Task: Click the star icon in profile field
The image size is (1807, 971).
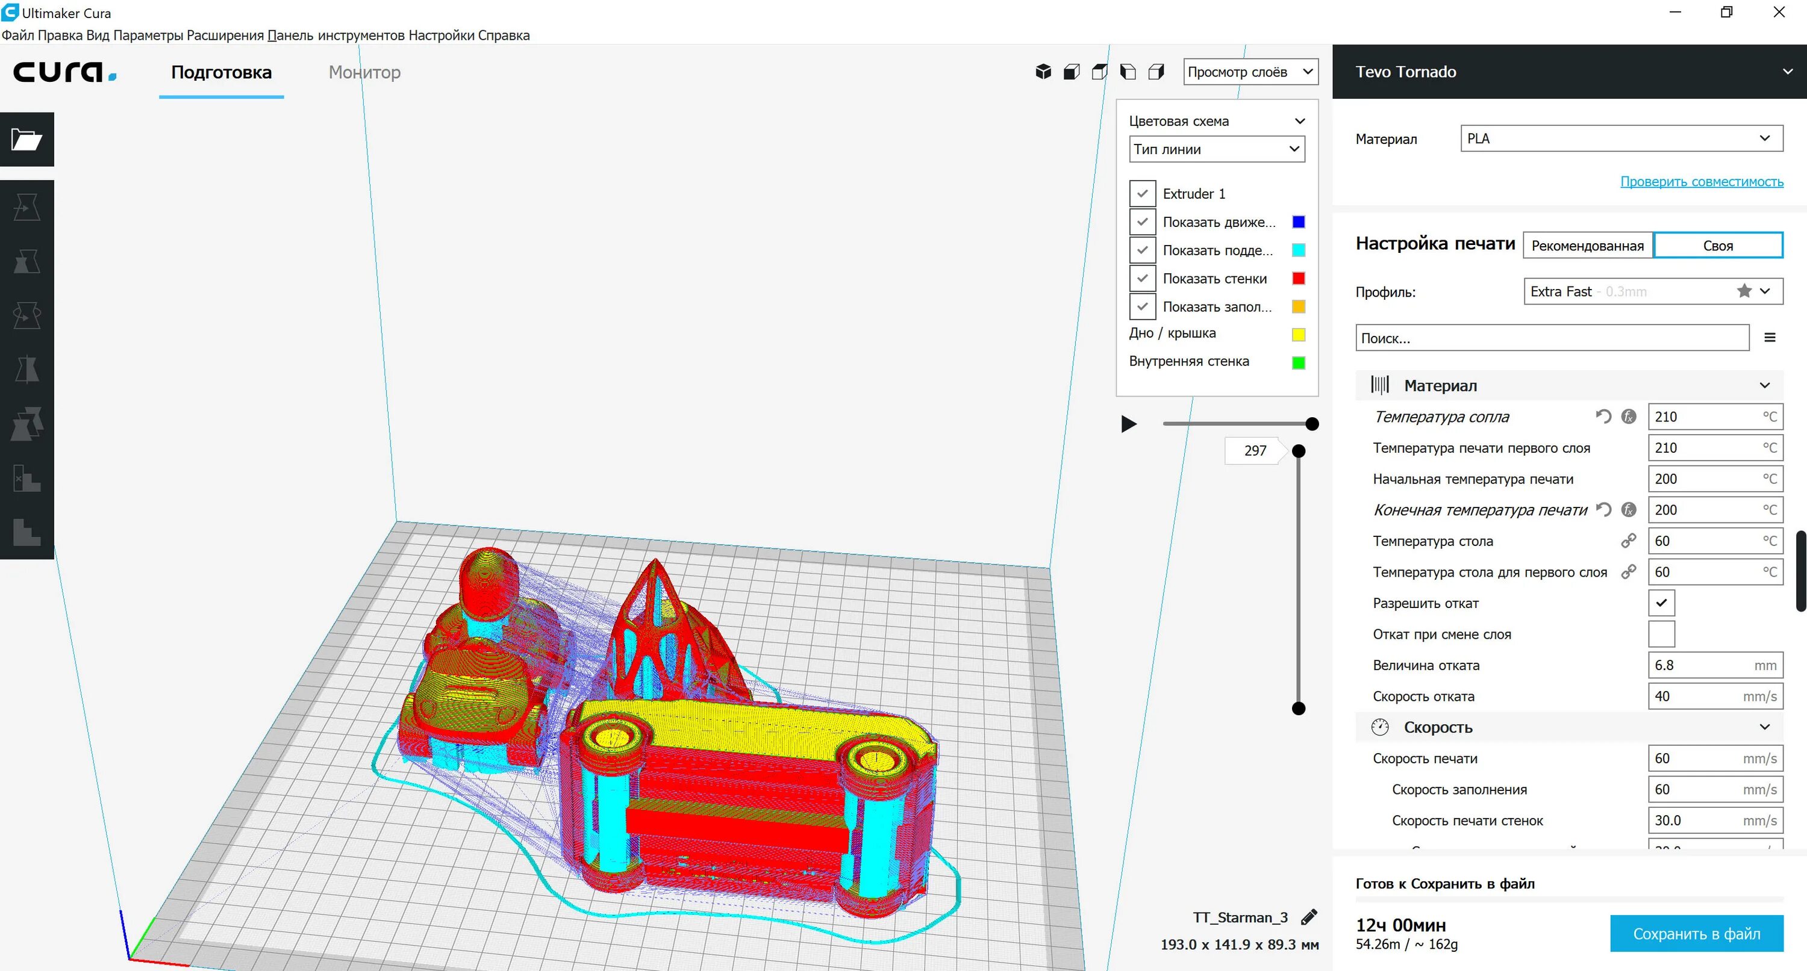Action: pyautogui.click(x=1744, y=291)
